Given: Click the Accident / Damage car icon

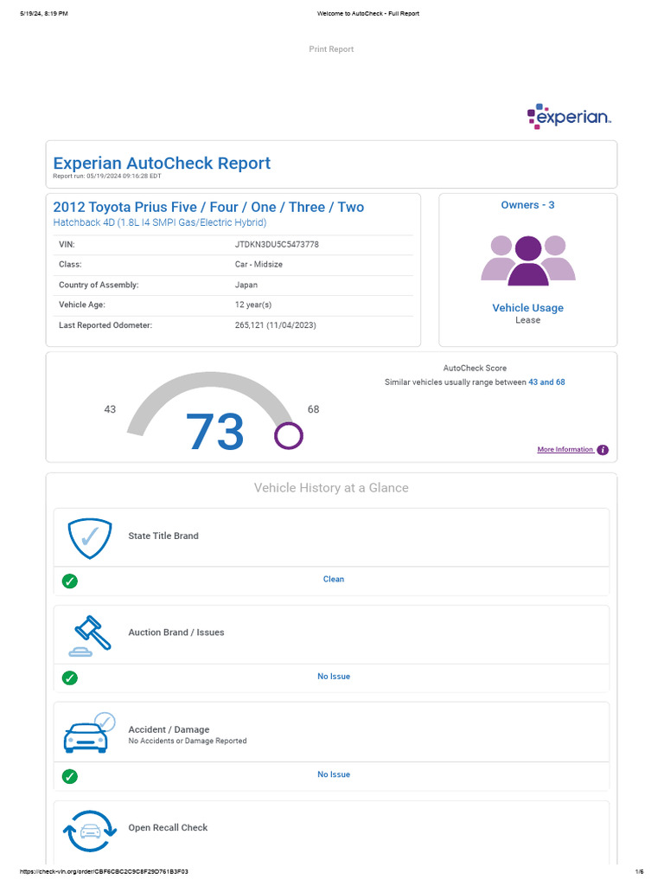Looking at the screenshot, I should click(89, 733).
